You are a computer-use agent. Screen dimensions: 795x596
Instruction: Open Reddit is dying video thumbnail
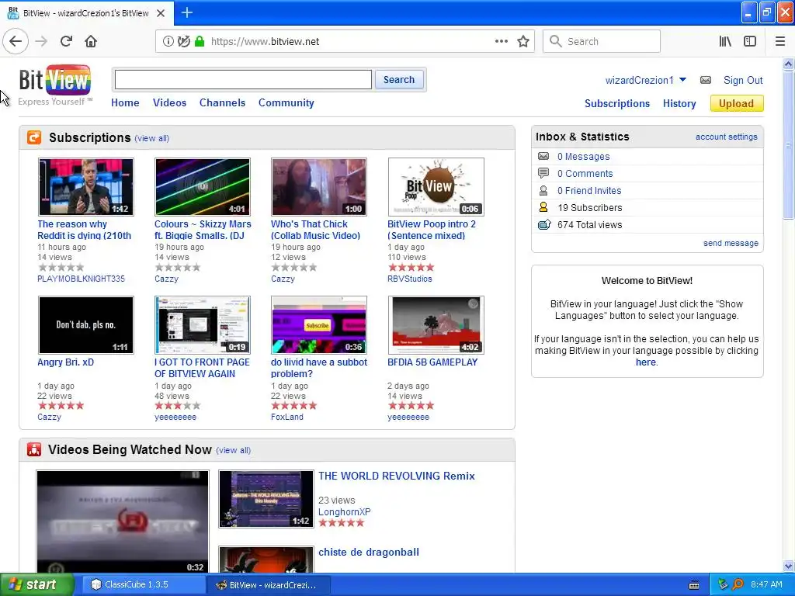(86, 187)
